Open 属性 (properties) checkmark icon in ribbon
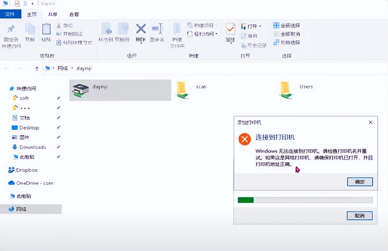Image resolution: width=388 pixels, height=251 pixels. [x=231, y=29]
